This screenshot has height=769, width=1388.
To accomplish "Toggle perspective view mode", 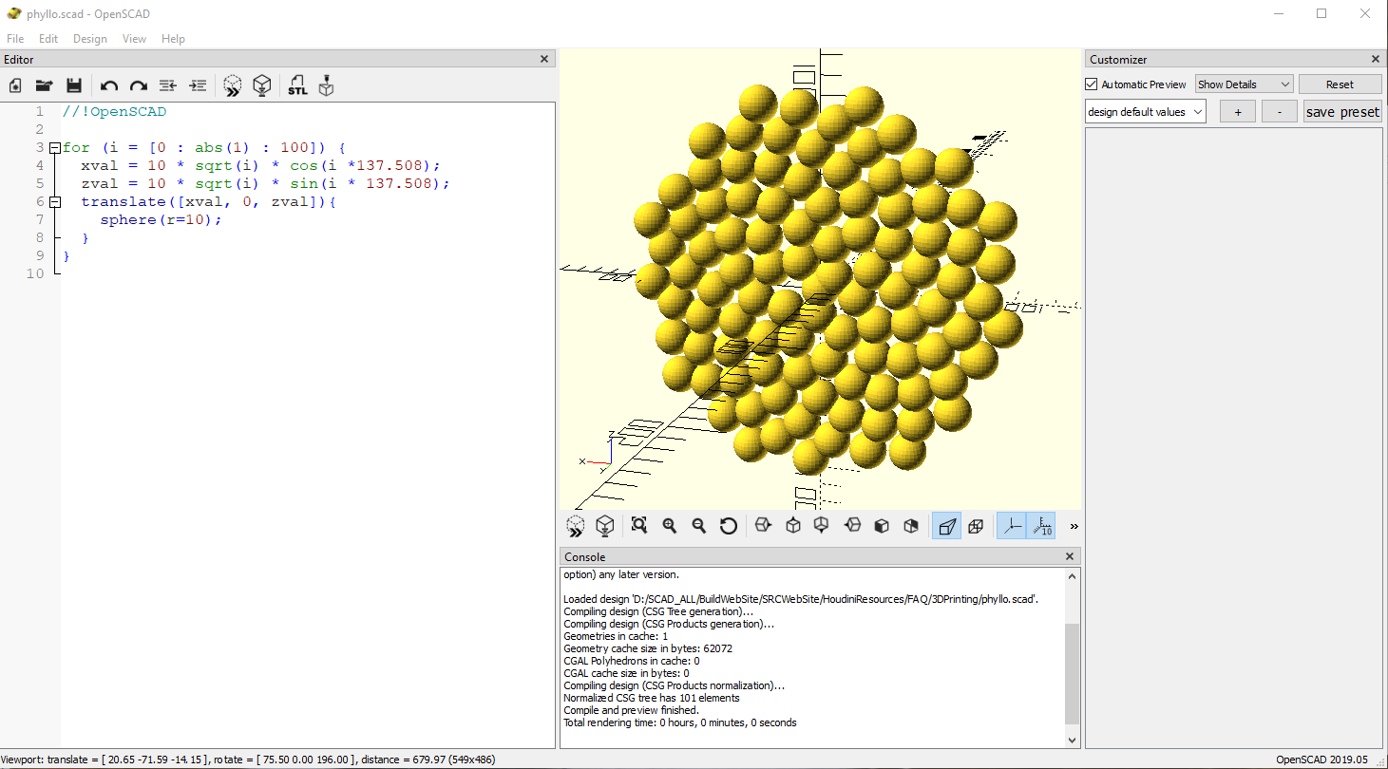I will click(x=946, y=525).
